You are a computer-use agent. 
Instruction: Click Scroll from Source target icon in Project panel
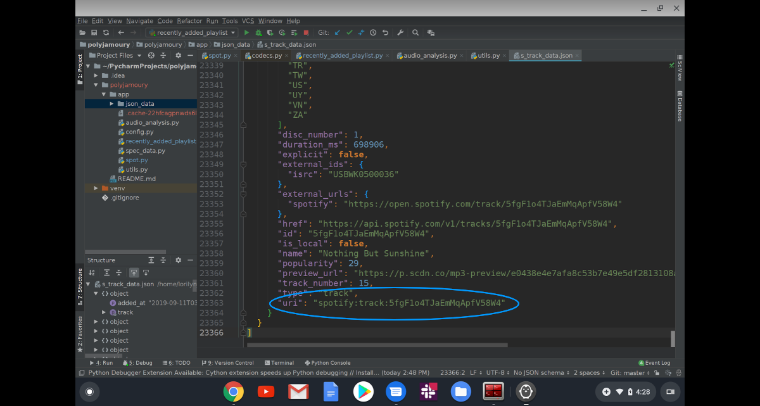coord(151,56)
